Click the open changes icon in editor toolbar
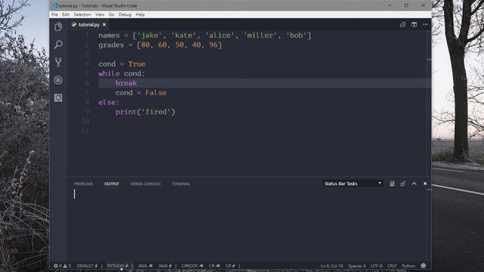 click(x=402, y=25)
